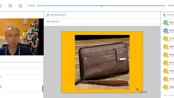Select the Katri participant name
174x98 pixels.
click(x=172, y=30)
